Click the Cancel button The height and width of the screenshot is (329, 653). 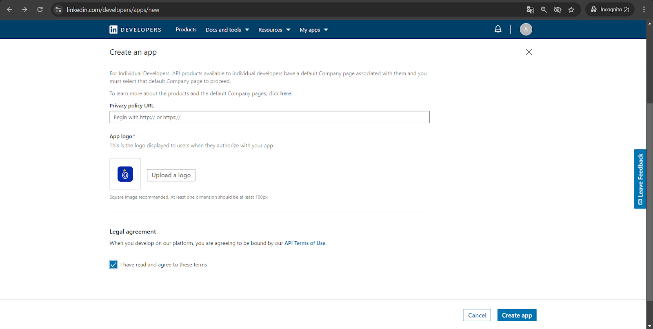(x=477, y=315)
